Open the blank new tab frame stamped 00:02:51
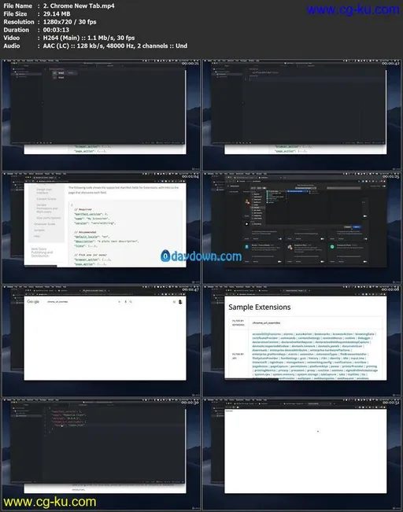Screen dimensions: 403x512 point(302,454)
